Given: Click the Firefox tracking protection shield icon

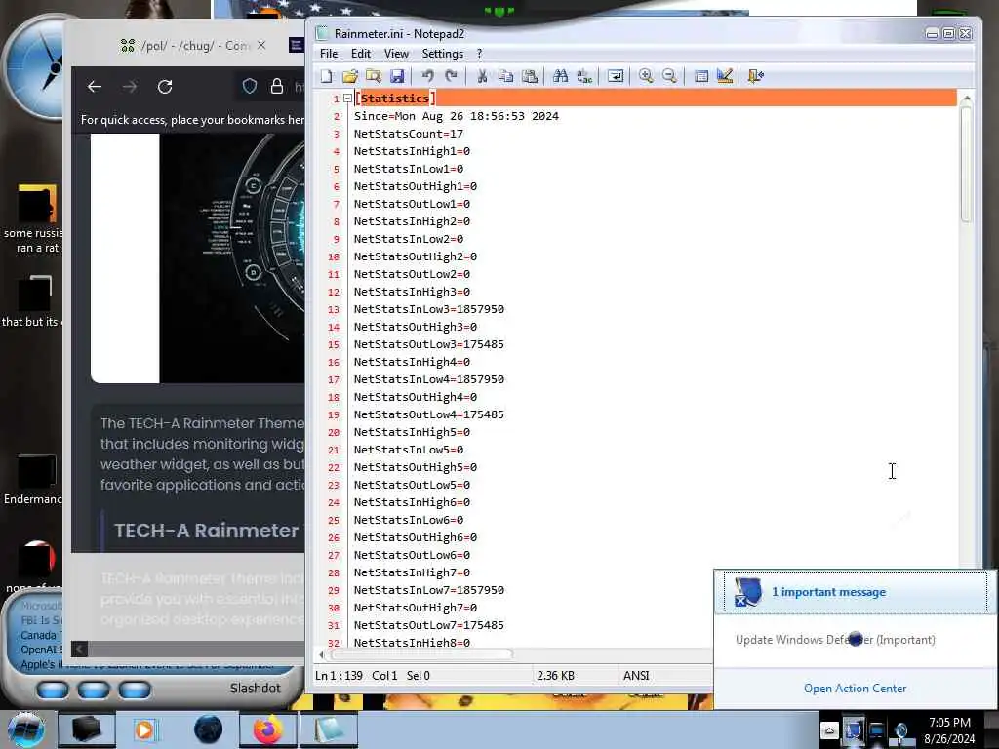Looking at the screenshot, I should [x=250, y=86].
